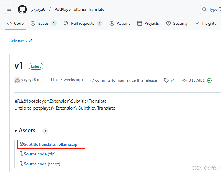221x172 pixels.
Task: Open commit 3137db1
Action: (x=197, y=80)
